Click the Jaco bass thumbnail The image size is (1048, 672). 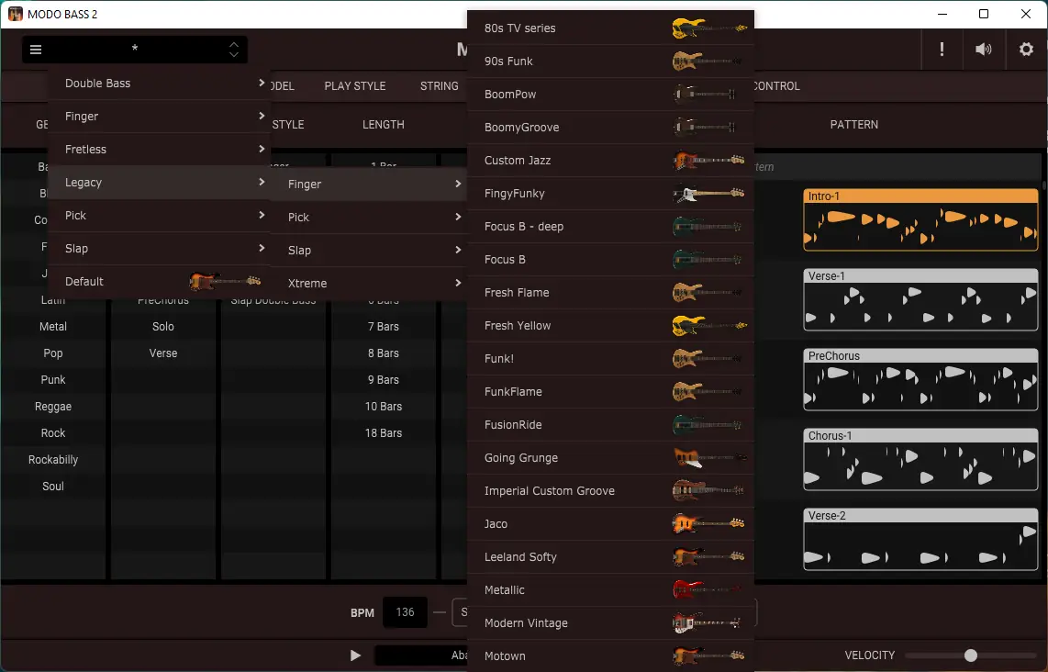708,523
